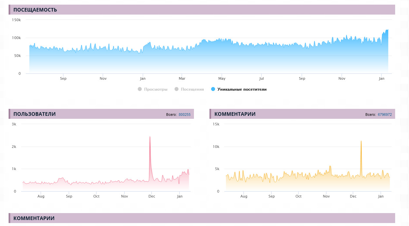Click the Oct axis label in Пользователи chart
The image size is (409, 226).
tap(96, 197)
